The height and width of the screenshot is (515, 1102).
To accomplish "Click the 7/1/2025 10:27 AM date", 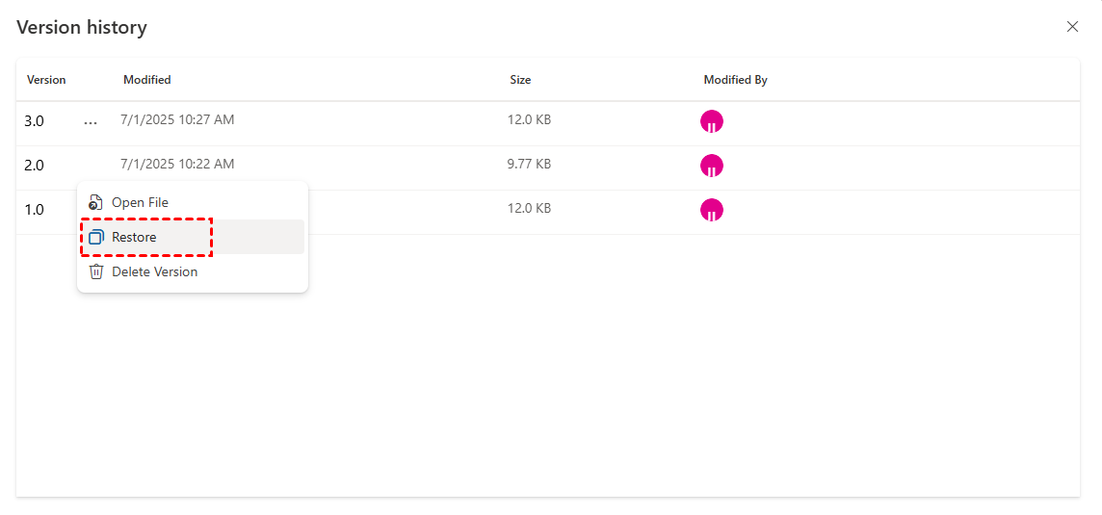I will [x=177, y=120].
